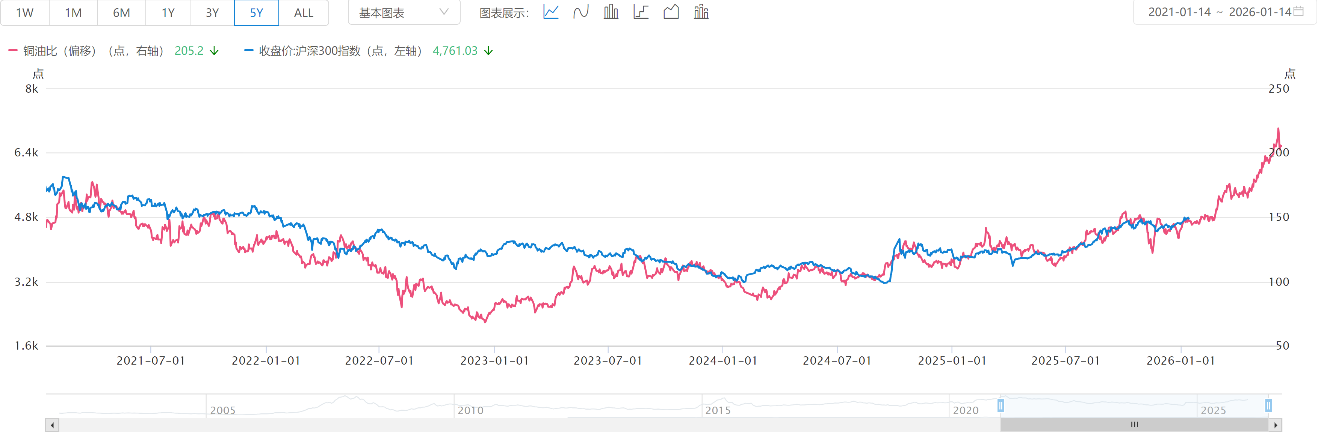The width and height of the screenshot is (1324, 434).
Task: Click the scrollbar right arrow
Action: tap(1276, 425)
